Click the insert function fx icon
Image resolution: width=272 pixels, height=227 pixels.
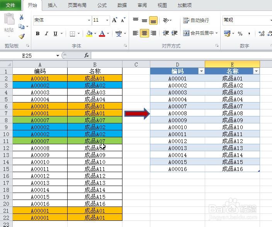pos(87,55)
